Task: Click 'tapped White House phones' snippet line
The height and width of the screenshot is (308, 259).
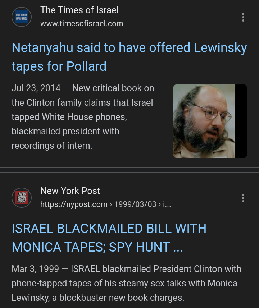Action: pyautogui.click(x=69, y=117)
